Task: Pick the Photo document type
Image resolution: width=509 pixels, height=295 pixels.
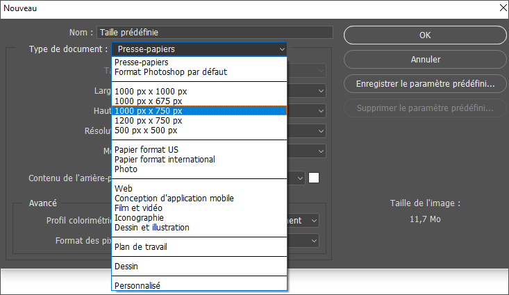Action: click(x=126, y=169)
